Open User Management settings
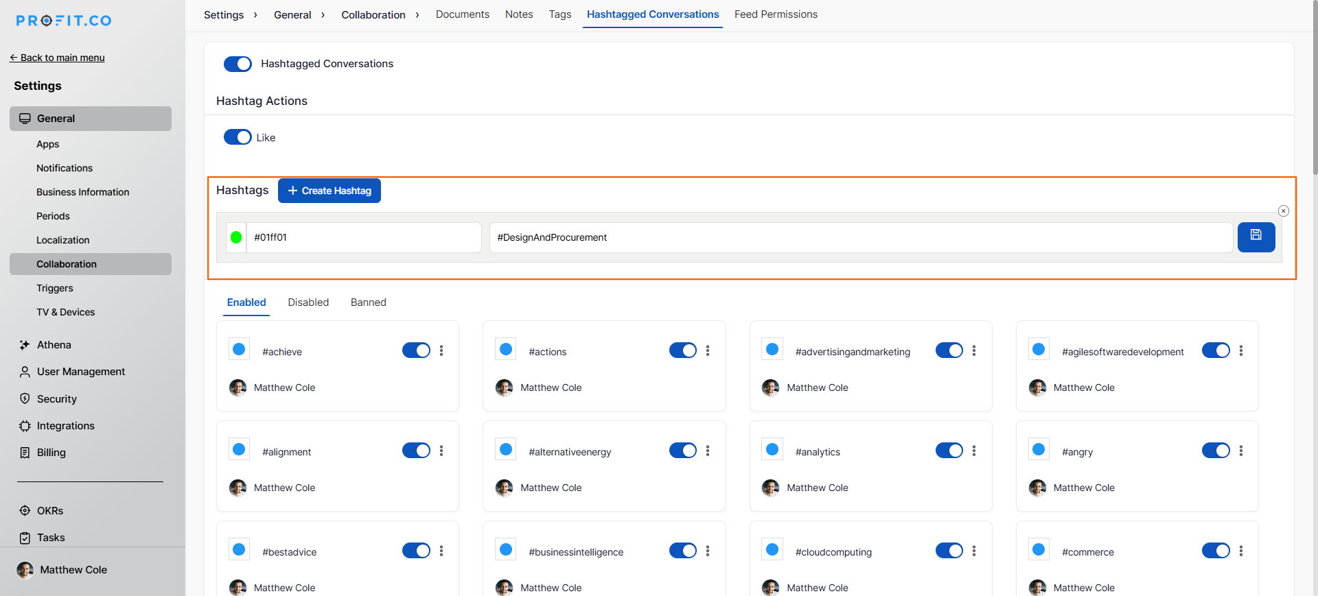The height and width of the screenshot is (596, 1318). 80,372
